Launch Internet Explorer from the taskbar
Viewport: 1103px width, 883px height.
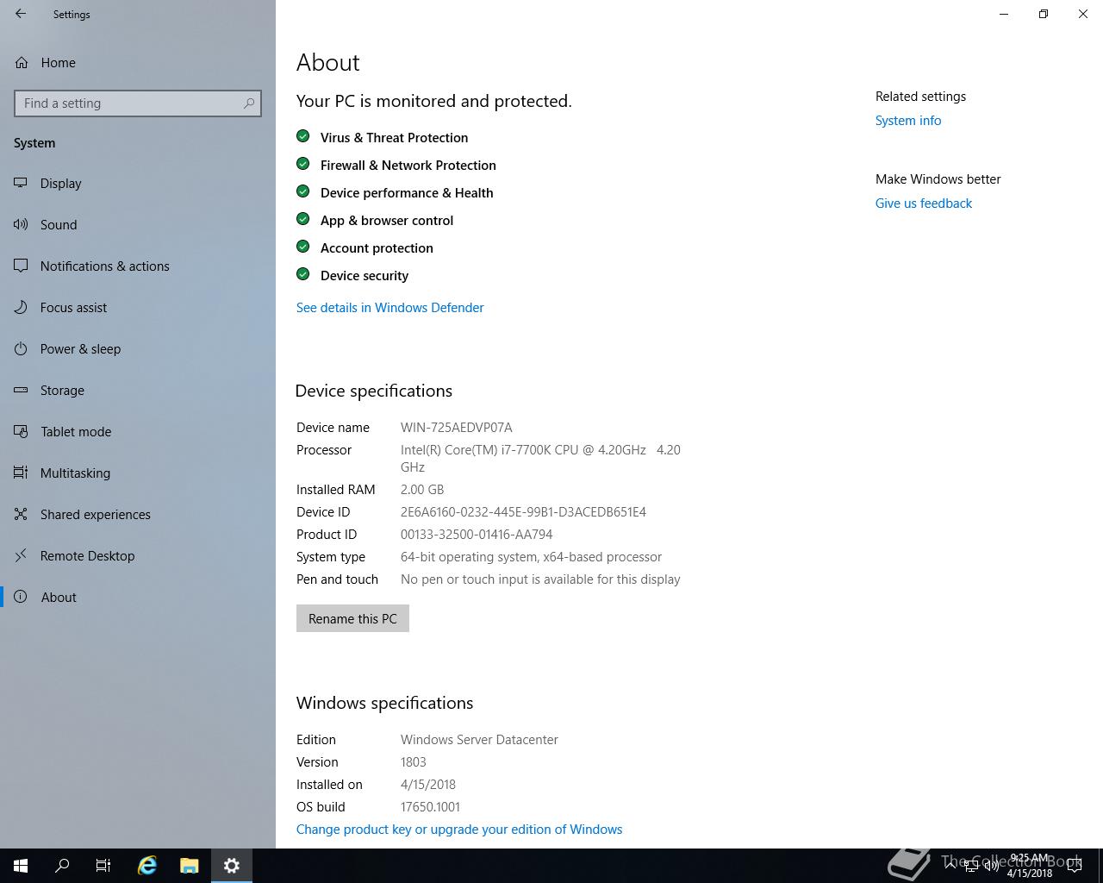click(x=147, y=866)
